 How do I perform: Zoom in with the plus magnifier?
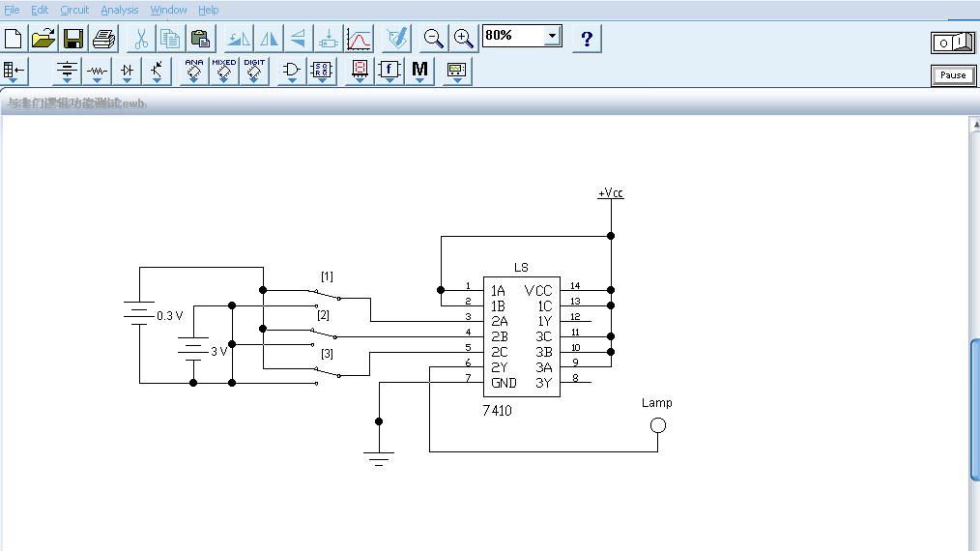464,39
